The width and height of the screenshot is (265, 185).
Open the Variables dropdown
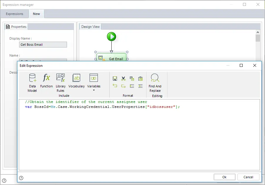click(x=94, y=82)
